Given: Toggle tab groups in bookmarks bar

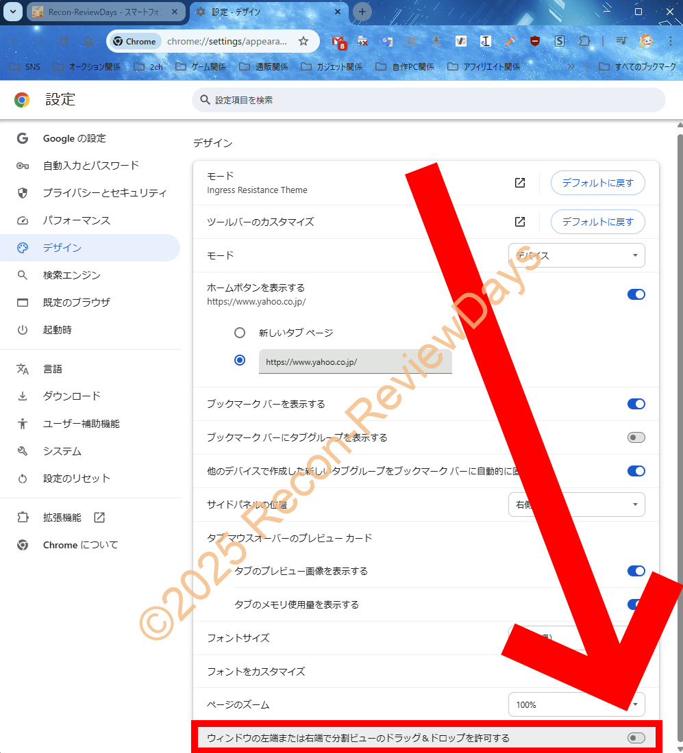Looking at the screenshot, I should [x=636, y=437].
